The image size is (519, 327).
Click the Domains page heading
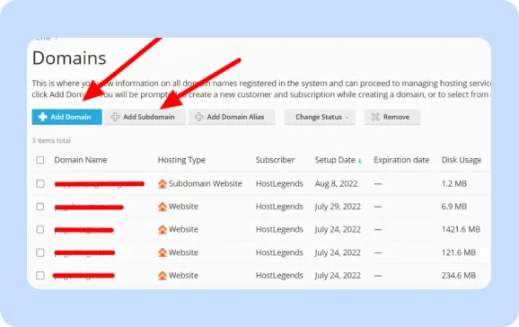tap(69, 58)
